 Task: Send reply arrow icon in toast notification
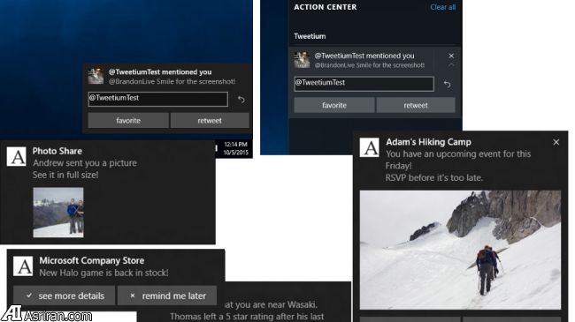pos(241,99)
